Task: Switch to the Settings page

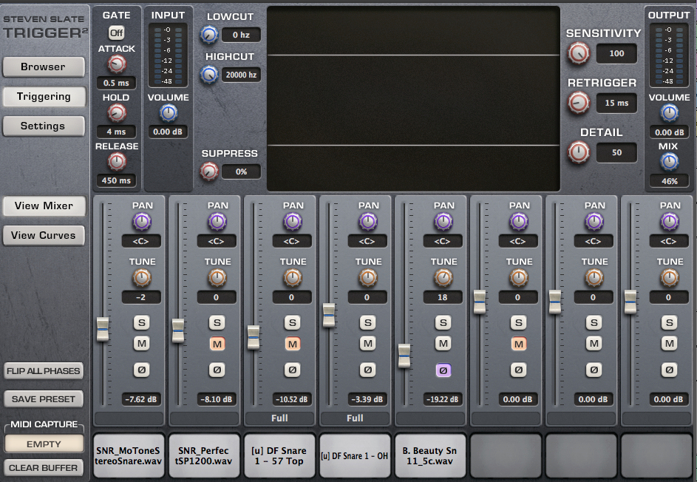Action: (43, 126)
